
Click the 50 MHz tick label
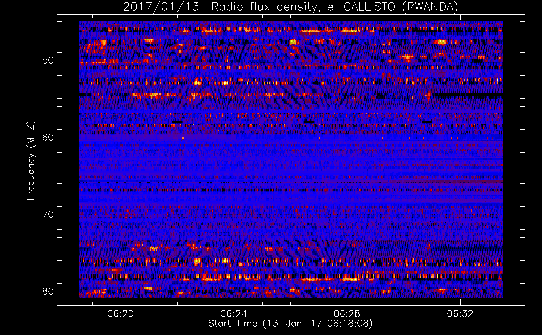pos(48,60)
